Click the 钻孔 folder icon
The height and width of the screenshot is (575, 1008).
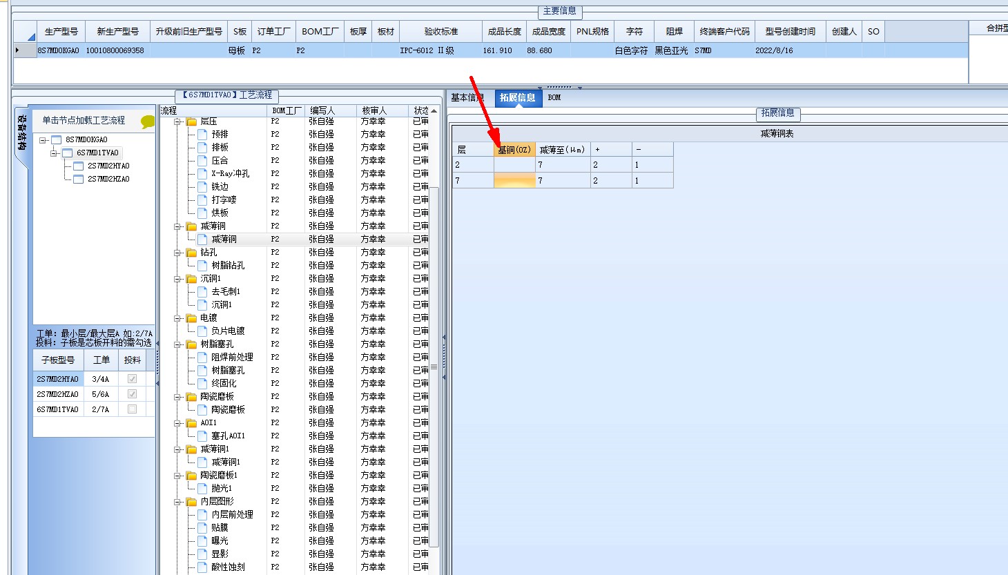[x=191, y=252]
